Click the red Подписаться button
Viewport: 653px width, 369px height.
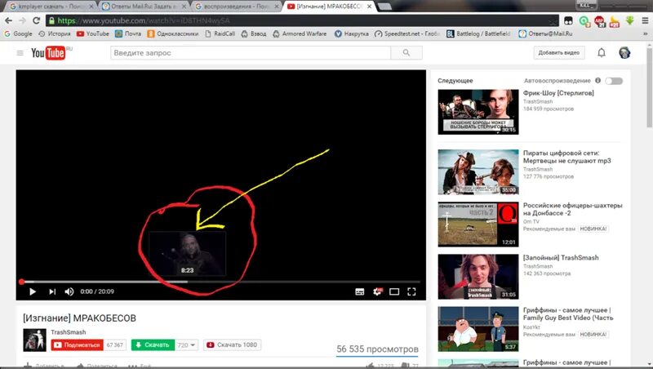point(77,345)
